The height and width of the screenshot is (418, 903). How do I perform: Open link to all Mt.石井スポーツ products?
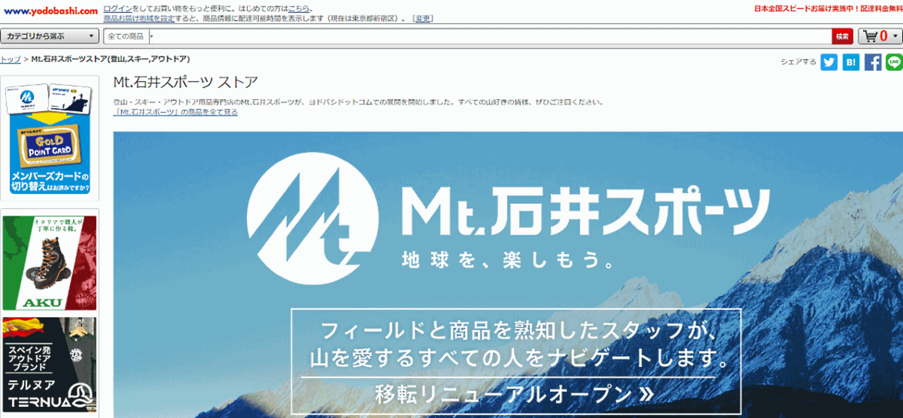(x=176, y=112)
